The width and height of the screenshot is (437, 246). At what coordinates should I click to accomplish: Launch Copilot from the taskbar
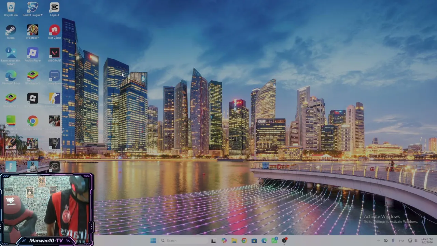pyautogui.click(x=224, y=241)
